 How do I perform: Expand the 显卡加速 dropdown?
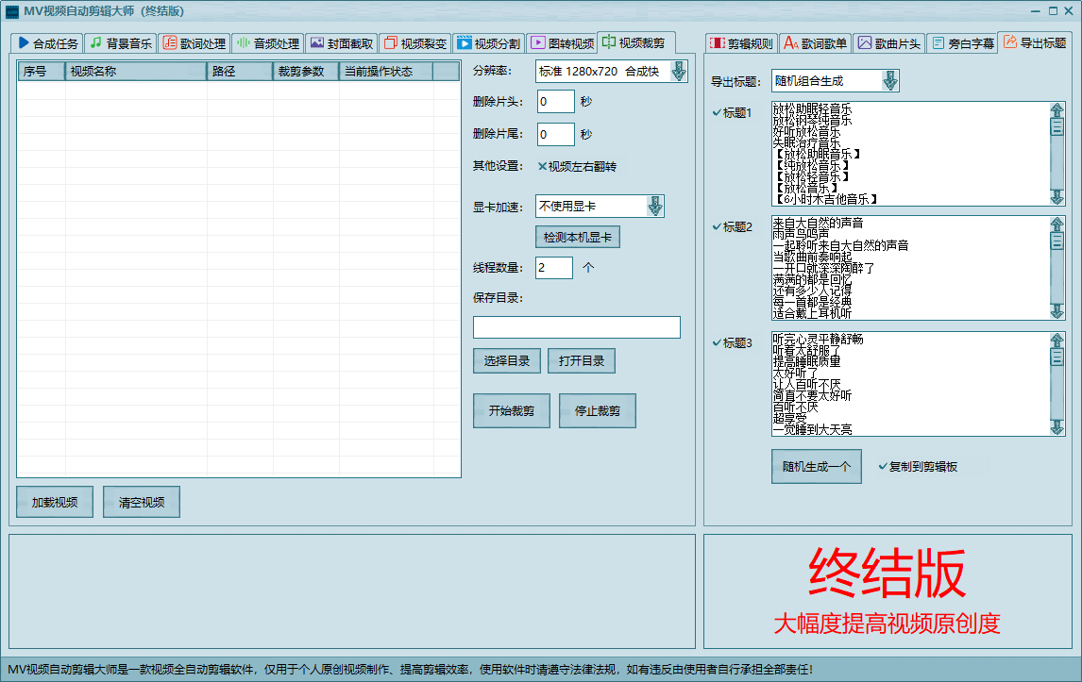pos(654,206)
